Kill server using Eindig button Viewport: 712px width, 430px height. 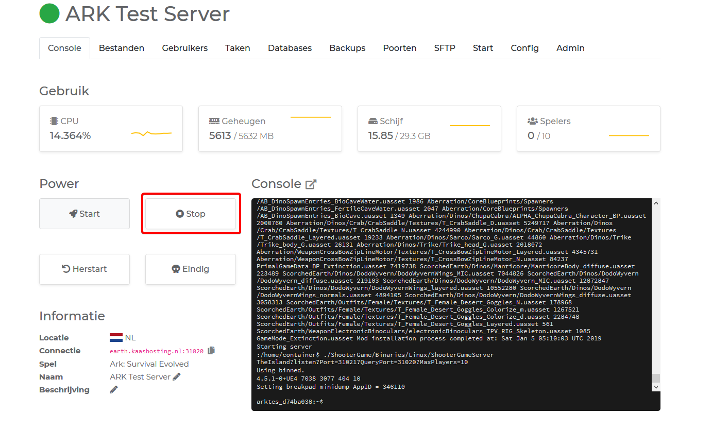[191, 269]
